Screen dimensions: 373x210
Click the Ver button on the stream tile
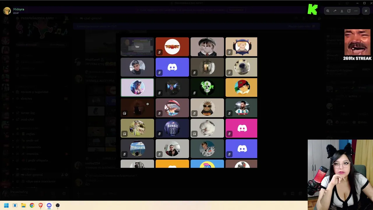point(137,47)
